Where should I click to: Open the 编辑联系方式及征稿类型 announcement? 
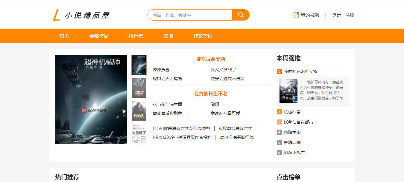pyautogui.click(x=187, y=128)
